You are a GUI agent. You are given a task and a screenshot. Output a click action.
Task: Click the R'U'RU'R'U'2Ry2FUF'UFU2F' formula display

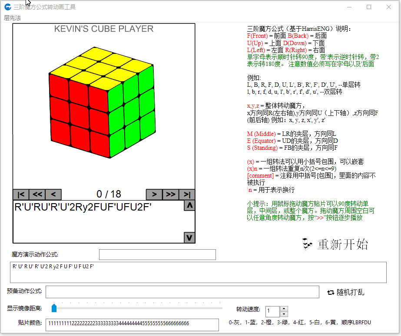[83, 207]
